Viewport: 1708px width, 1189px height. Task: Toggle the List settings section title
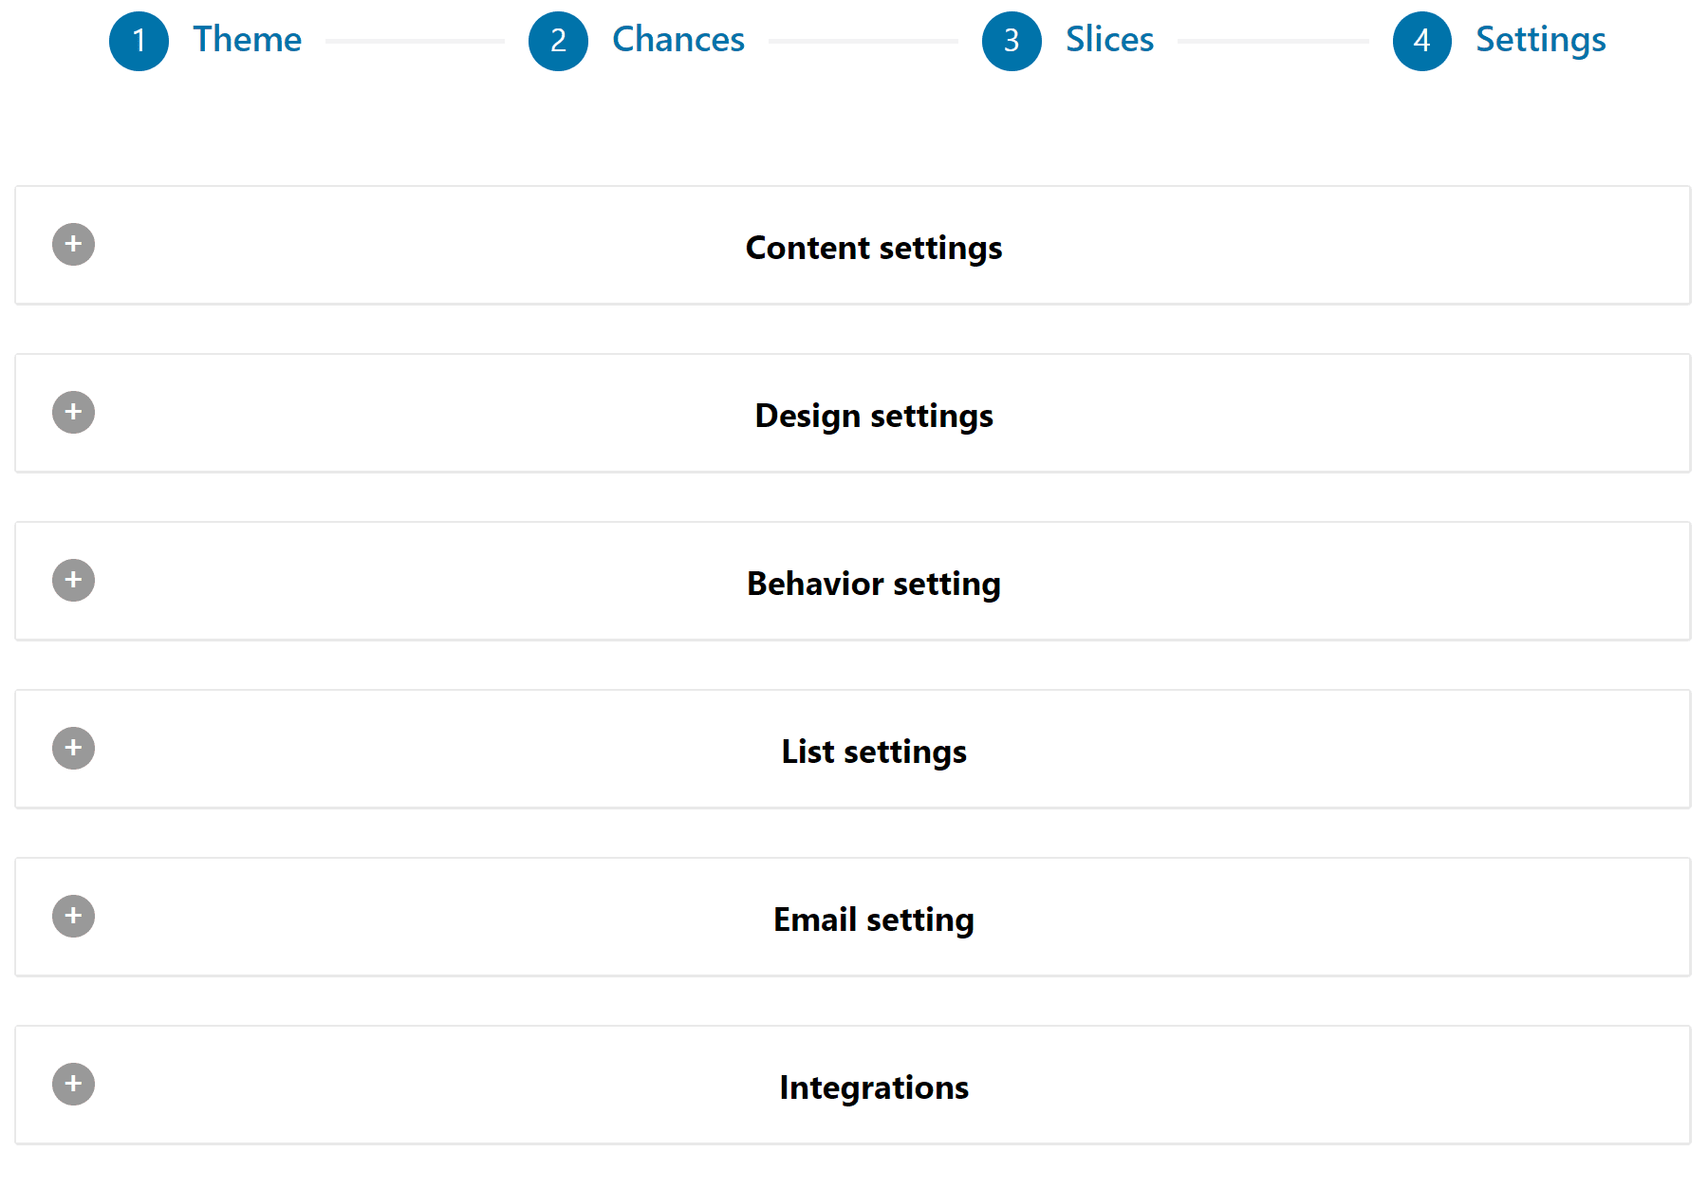(873, 752)
